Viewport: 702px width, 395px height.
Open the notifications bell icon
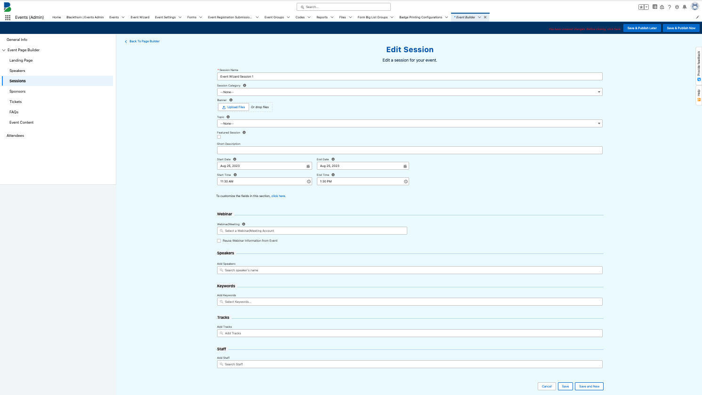685,7
